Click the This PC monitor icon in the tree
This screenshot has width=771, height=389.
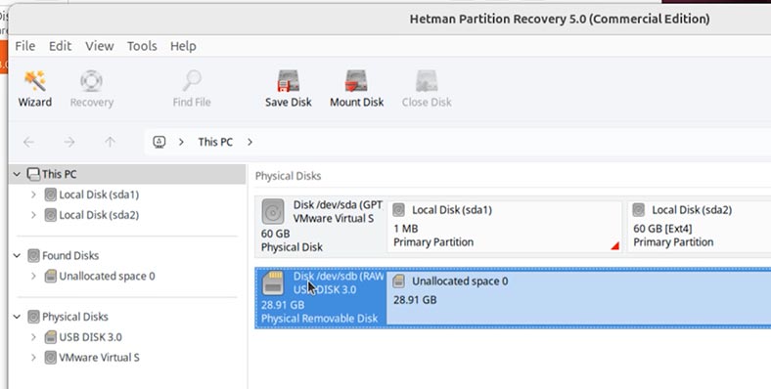tap(33, 174)
